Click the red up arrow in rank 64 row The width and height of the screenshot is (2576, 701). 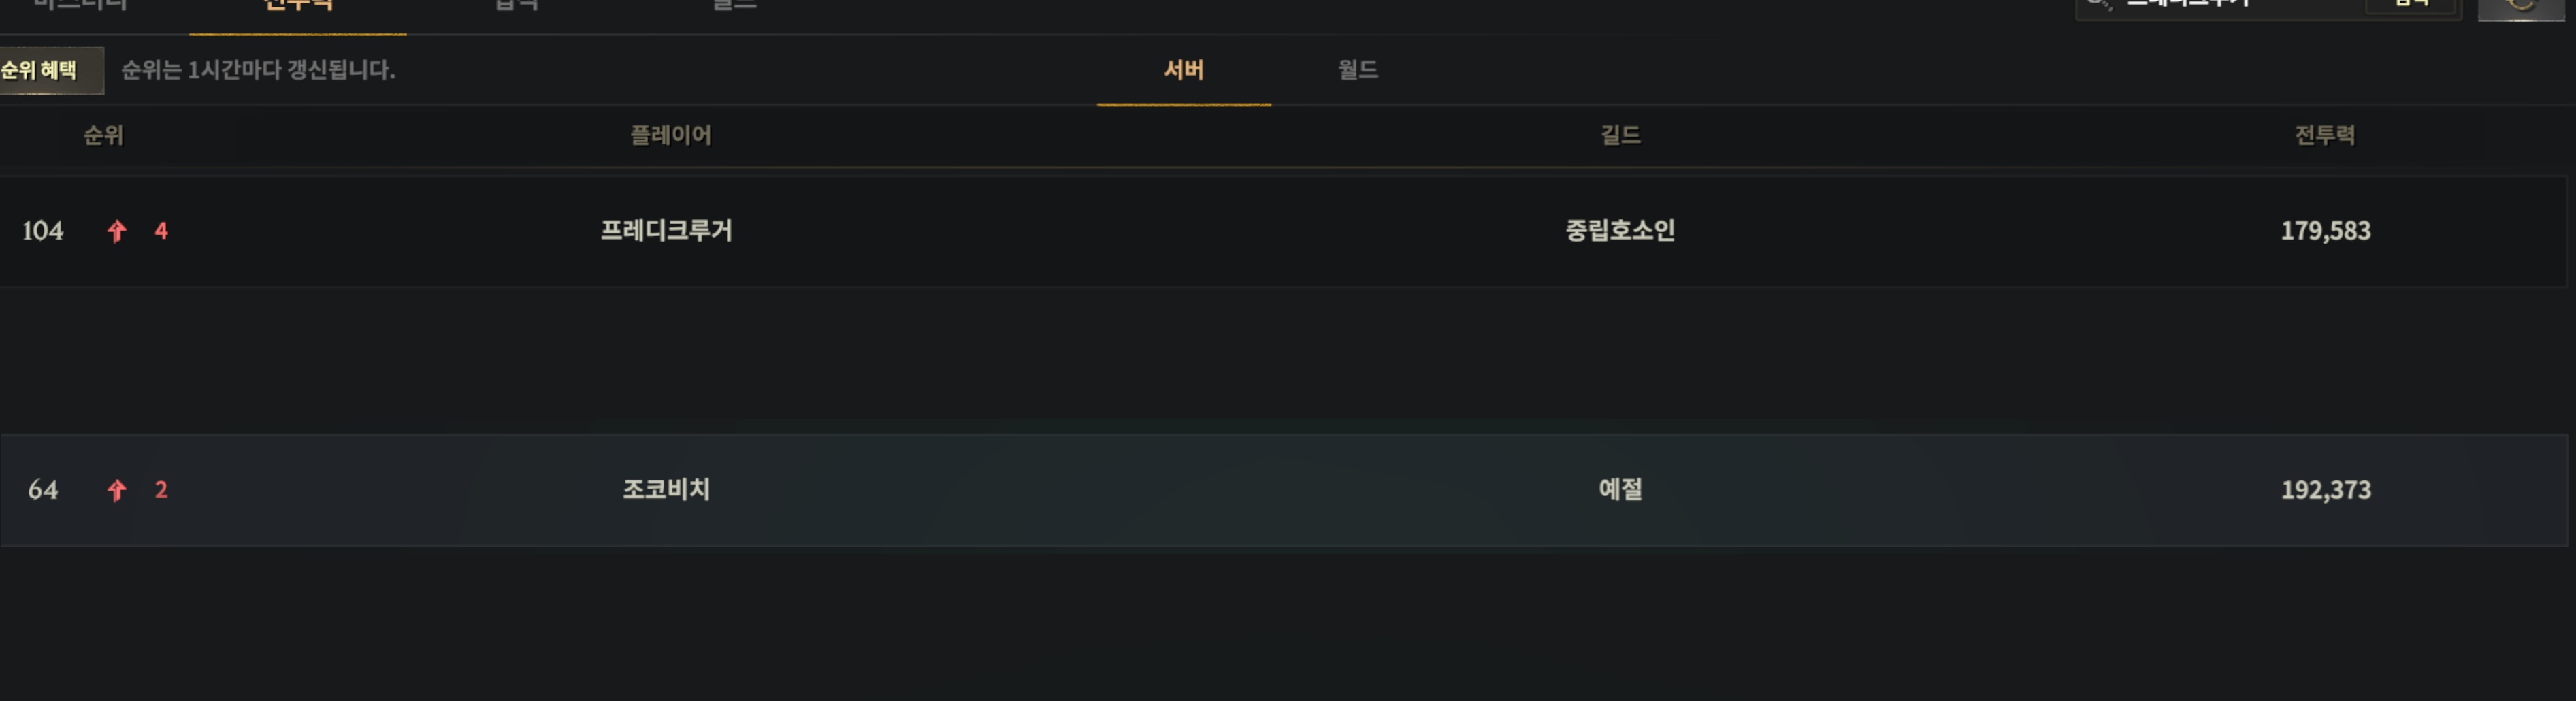point(117,490)
